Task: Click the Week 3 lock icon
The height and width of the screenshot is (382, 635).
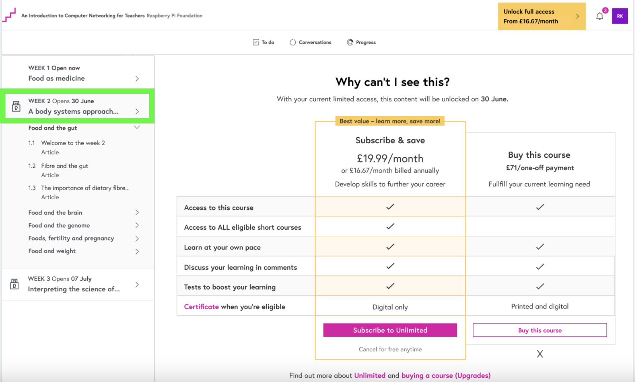Action: pyautogui.click(x=14, y=284)
